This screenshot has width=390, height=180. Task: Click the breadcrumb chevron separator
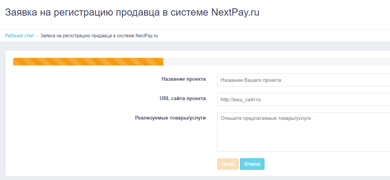[37, 36]
